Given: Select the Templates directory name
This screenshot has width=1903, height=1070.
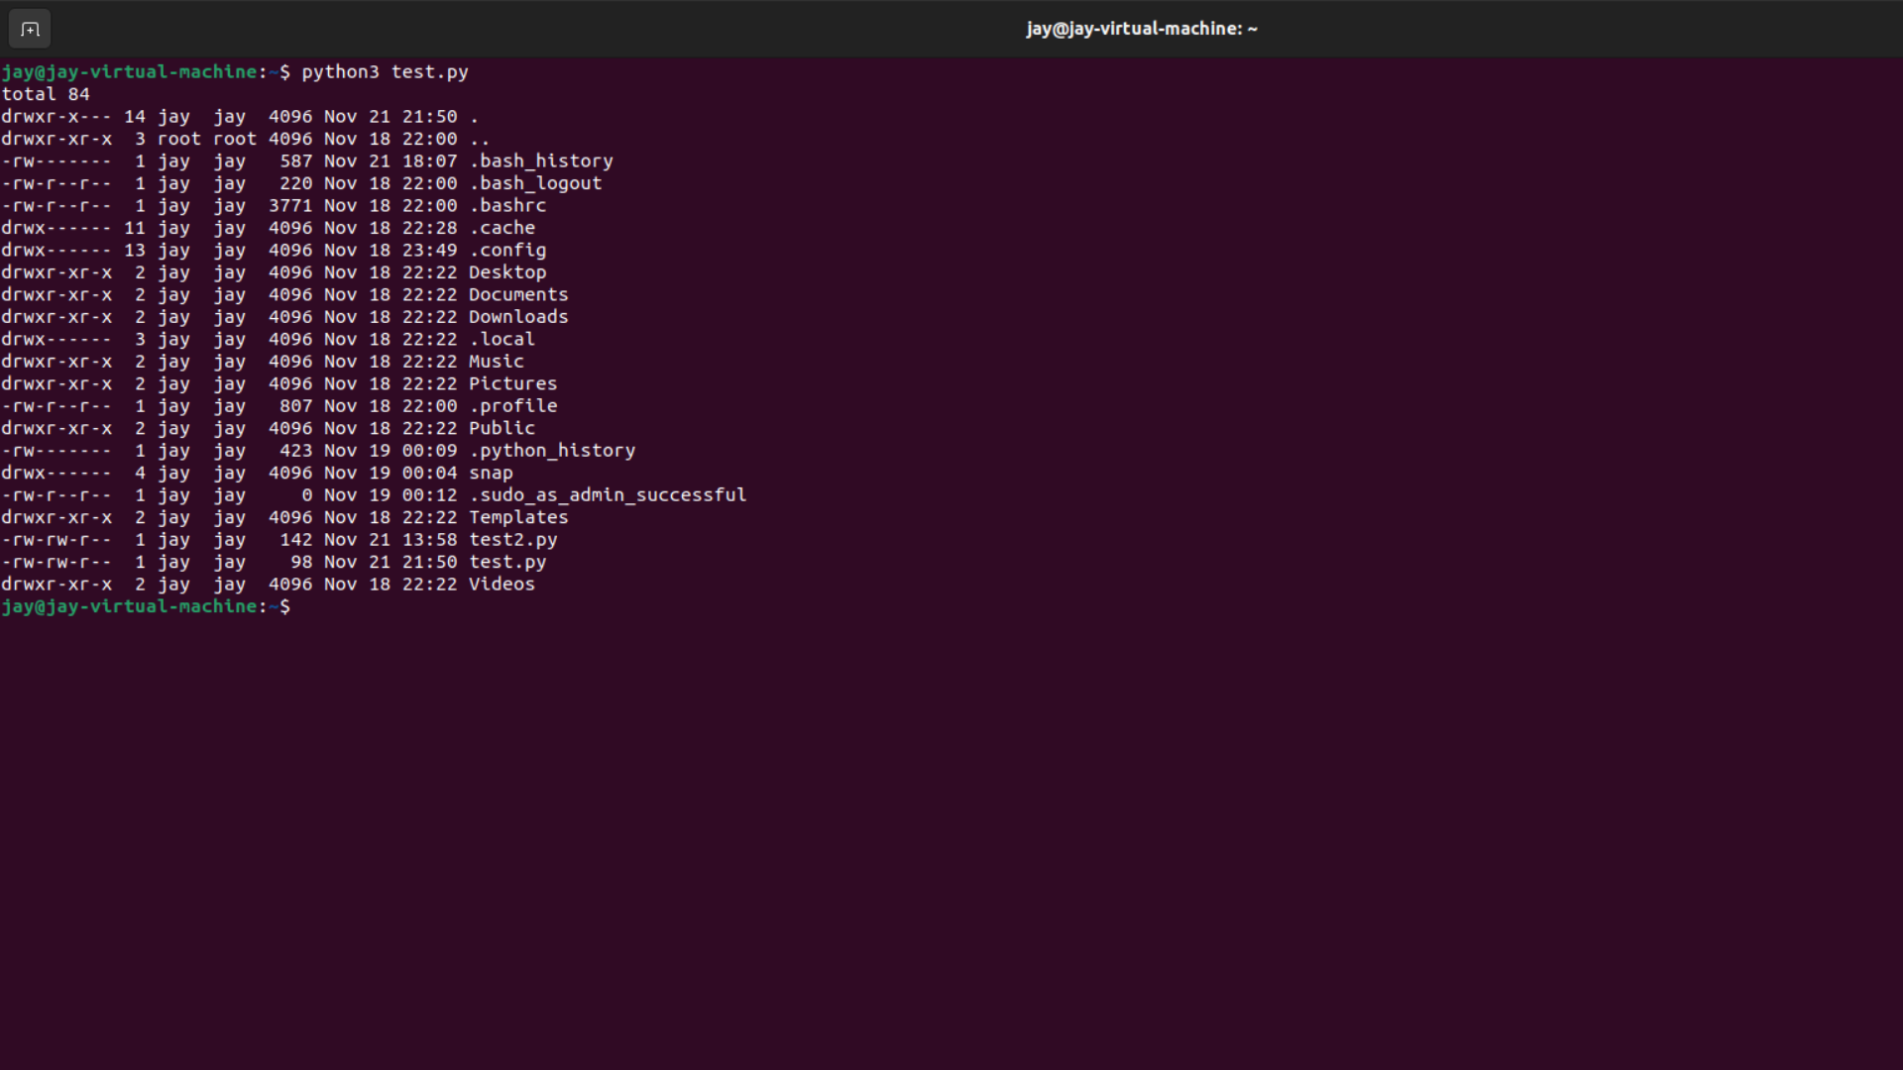Looking at the screenshot, I should point(518,518).
